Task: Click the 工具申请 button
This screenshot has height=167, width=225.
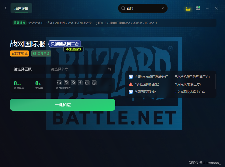Action: 41,53
